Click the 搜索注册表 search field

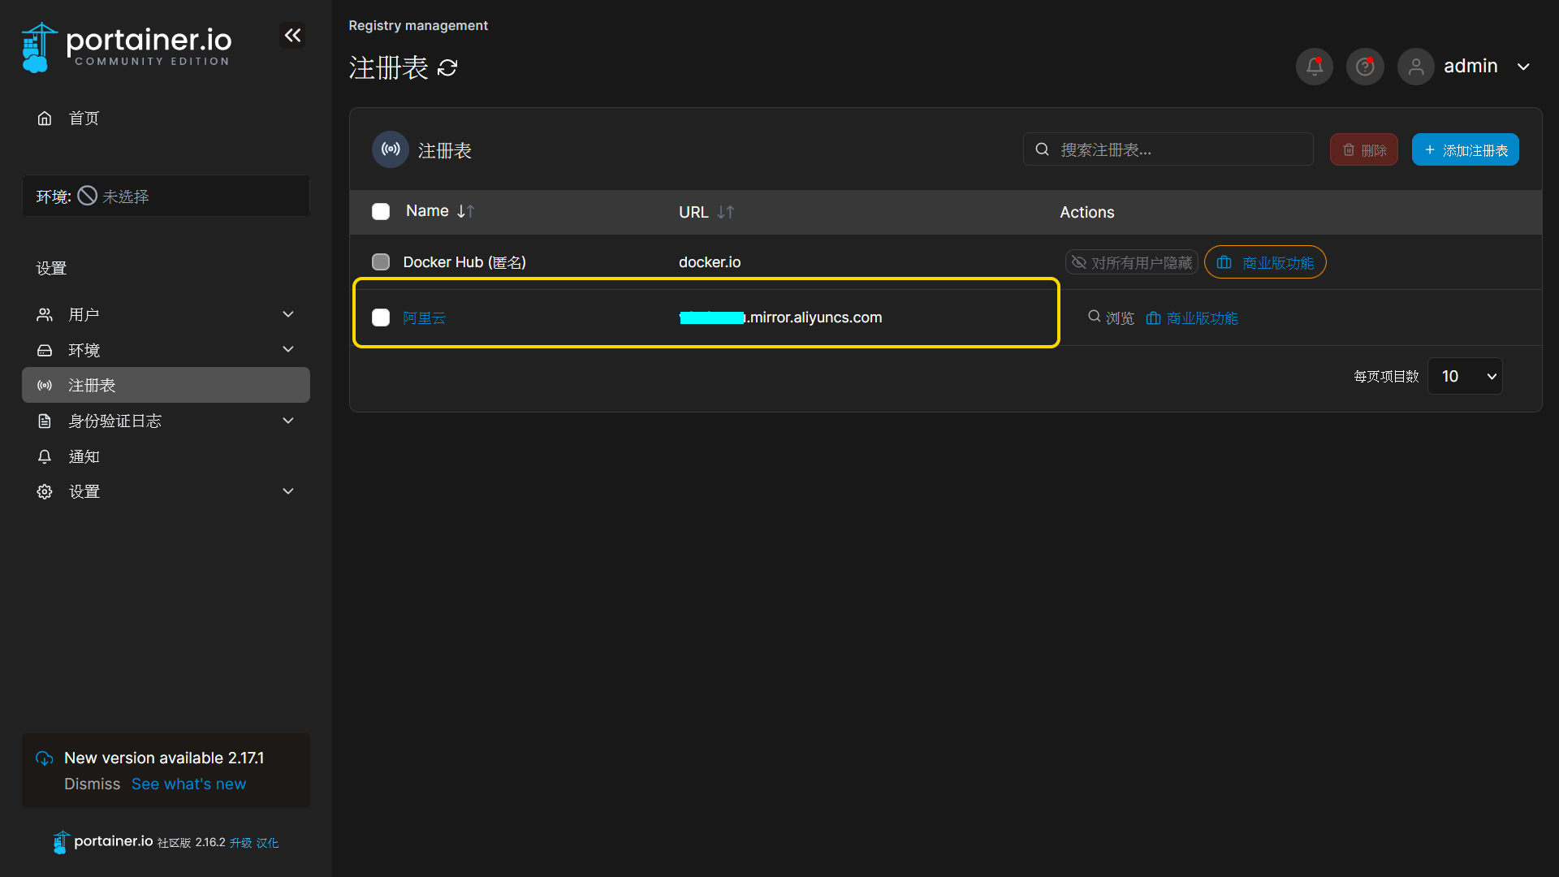[x=1169, y=150]
